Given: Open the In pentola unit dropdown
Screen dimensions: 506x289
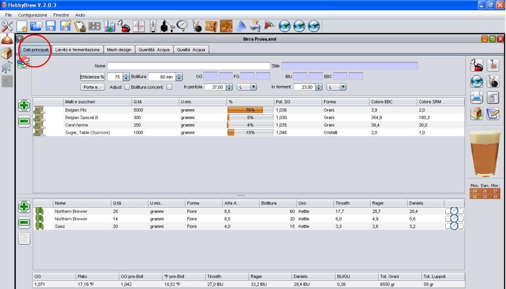Looking at the screenshot, I should (x=247, y=87).
